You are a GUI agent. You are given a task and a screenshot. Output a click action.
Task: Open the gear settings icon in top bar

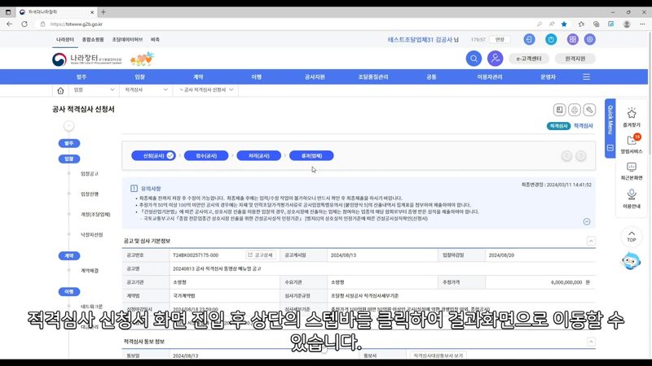point(589,39)
